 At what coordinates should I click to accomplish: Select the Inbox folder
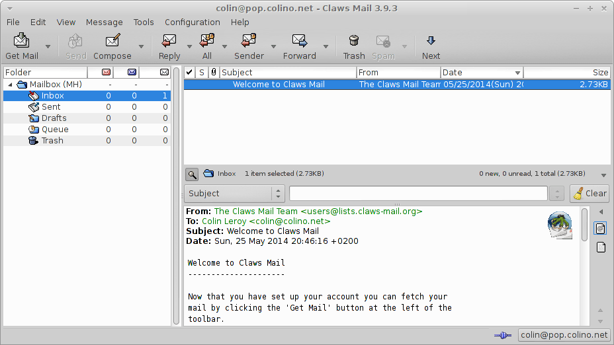point(87,96)
